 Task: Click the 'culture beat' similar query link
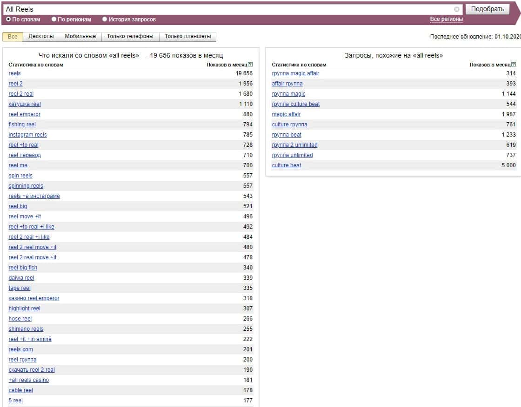pyautogui.click(x=286, y=165)
